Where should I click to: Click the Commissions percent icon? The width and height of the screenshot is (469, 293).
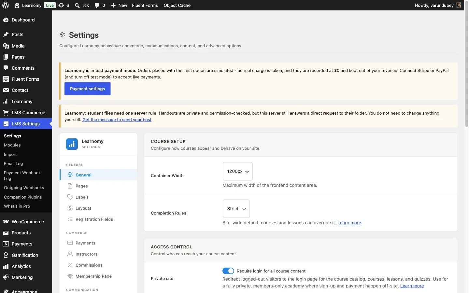click(70, 265)
